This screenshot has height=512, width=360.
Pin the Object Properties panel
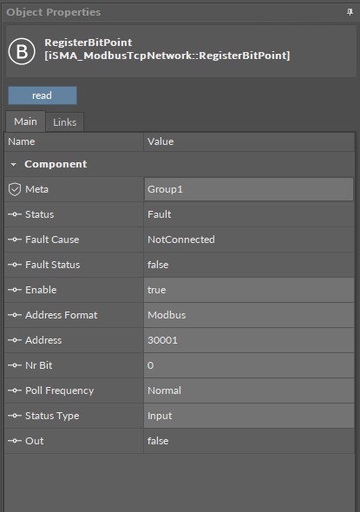coord(350,12)
